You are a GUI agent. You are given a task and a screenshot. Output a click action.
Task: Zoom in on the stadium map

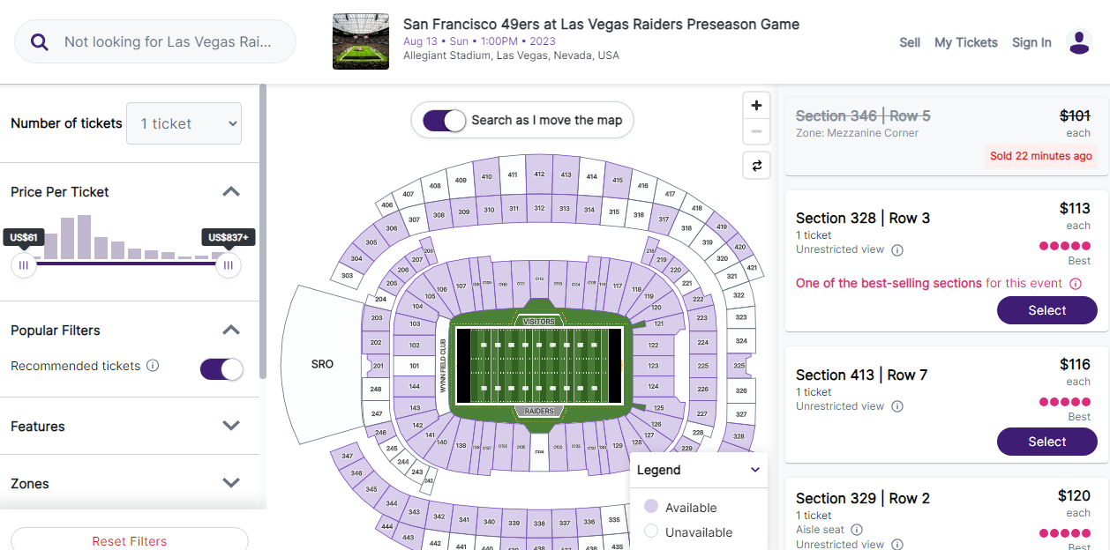(x=756, y=106)
